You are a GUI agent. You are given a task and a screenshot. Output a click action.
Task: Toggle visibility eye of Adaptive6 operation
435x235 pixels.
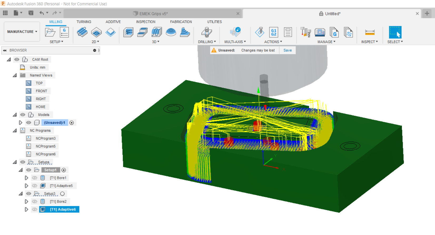[x=34, y=210]
